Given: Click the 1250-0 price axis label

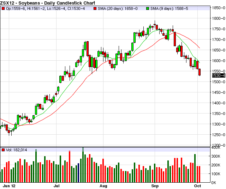Looking at the screenshot, I should (x=219, y=135).
